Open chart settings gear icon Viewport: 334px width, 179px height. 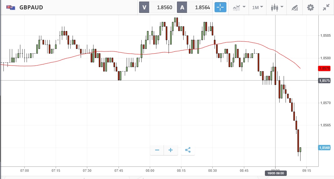point(310,7)
